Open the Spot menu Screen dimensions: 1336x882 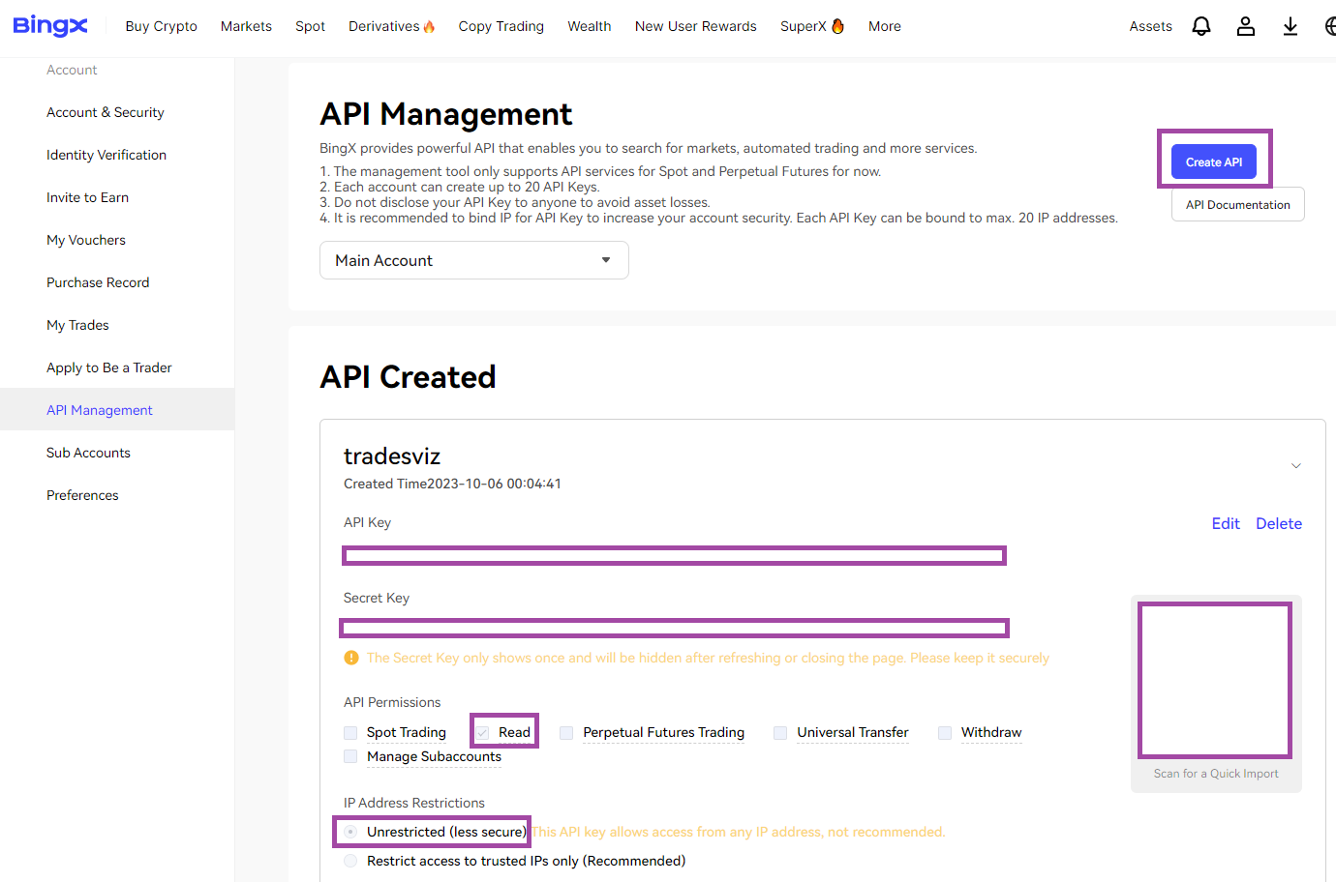pos(310,26)
